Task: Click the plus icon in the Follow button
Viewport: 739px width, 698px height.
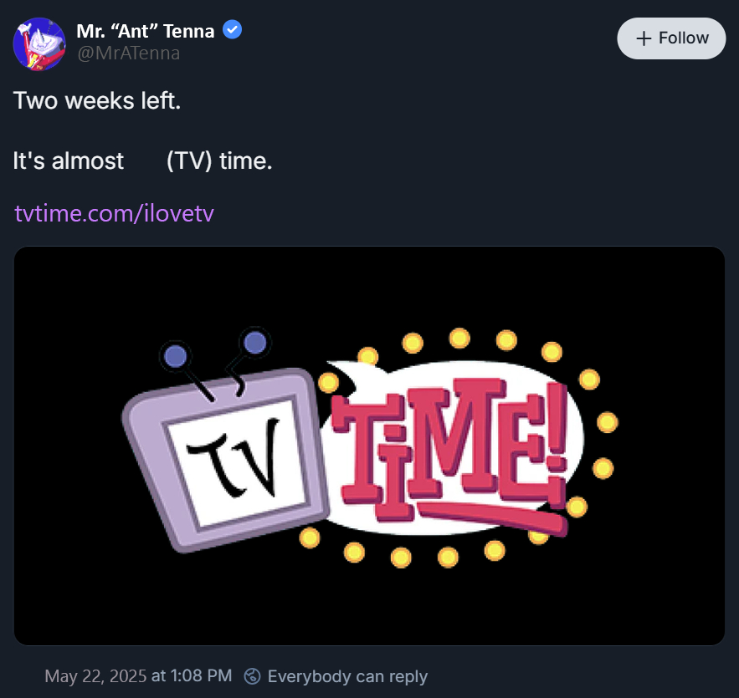Action: (x=644, y=38)
